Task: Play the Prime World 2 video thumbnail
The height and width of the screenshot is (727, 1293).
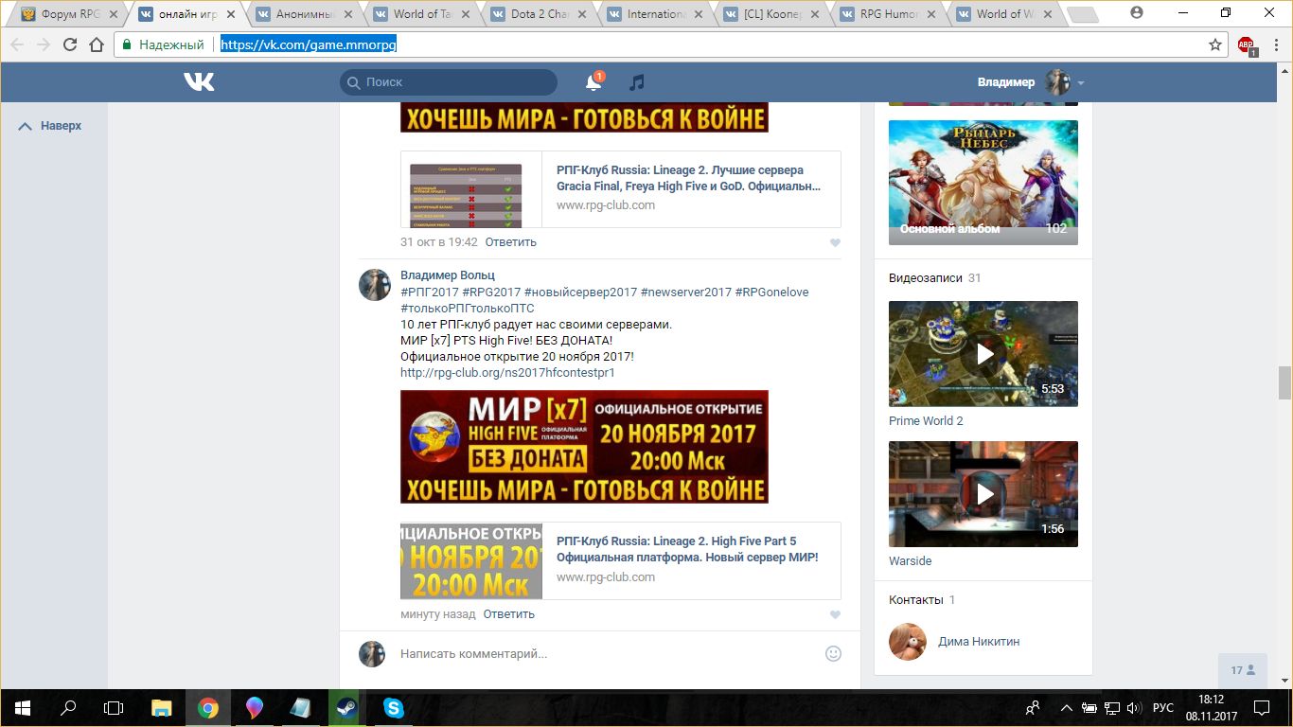Action: pyautogui.click(x=983, y=354)
